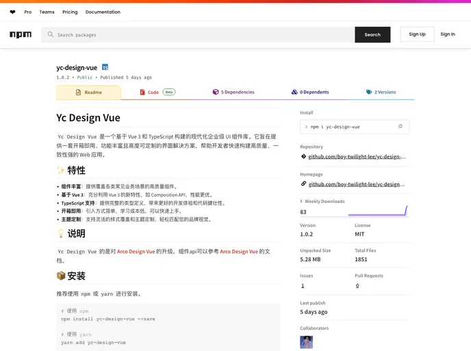Open the Homepage GitHub link
471x351 pixels.
click(356, 184)
